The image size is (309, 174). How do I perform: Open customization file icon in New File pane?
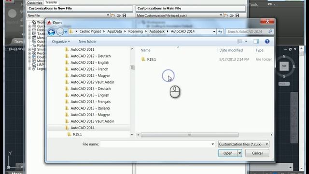click(118, 15)
